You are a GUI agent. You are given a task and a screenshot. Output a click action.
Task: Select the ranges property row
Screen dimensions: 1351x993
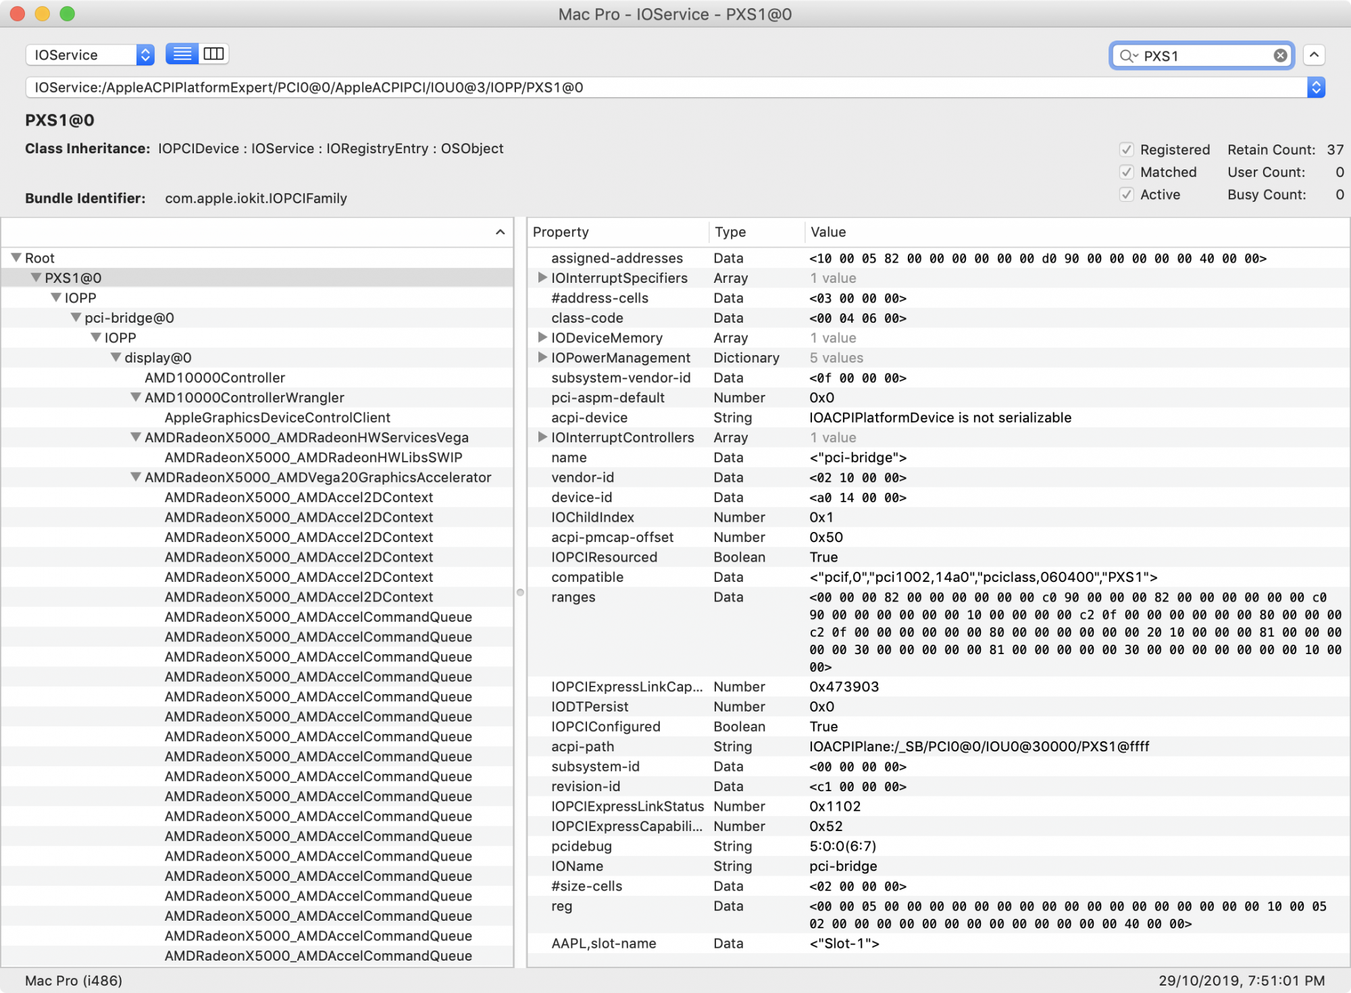pos(938,632)
